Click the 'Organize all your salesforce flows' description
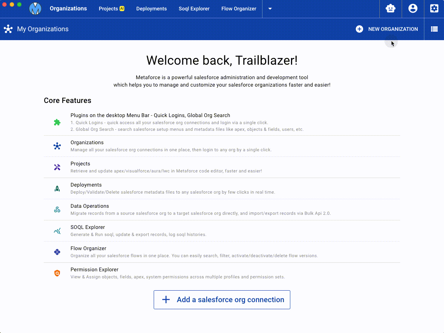The height and width of the screenshot is (333, 444). [x=194, y=256]
